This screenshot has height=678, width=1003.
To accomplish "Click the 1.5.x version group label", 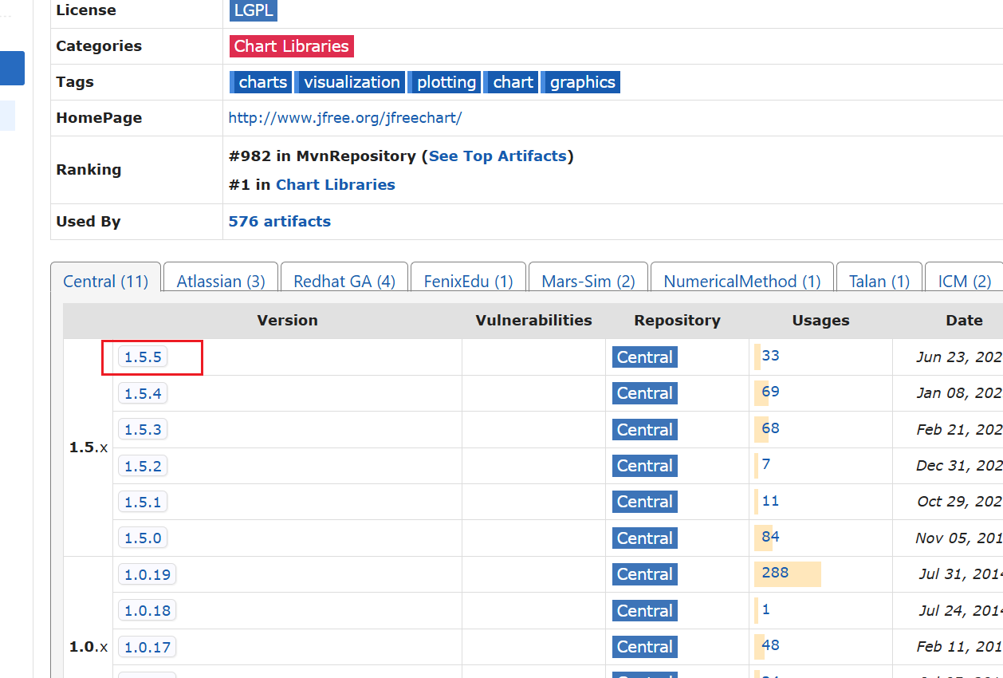I will 88,447.
